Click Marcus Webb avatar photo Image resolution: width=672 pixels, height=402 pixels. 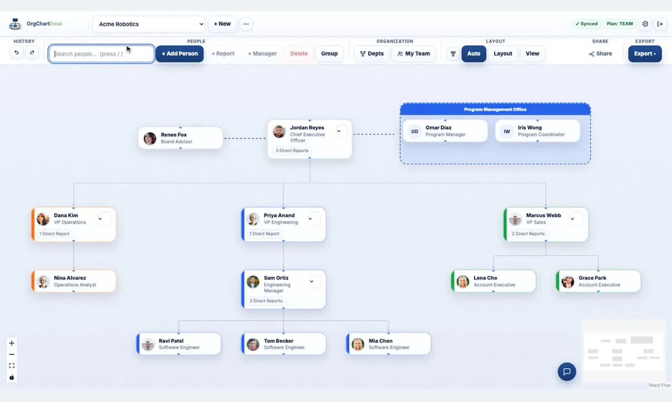coord(515,219)
